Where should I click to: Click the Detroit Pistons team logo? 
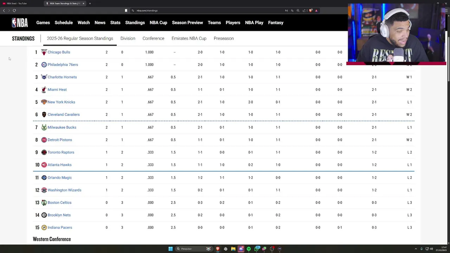(44, 140)
